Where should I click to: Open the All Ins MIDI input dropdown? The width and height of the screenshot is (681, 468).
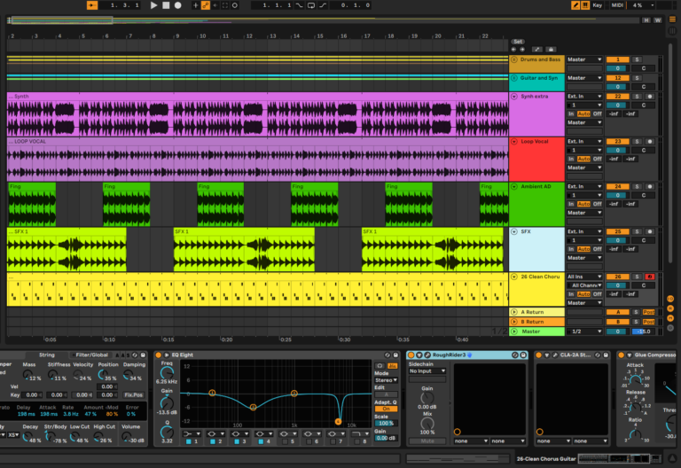584,277
